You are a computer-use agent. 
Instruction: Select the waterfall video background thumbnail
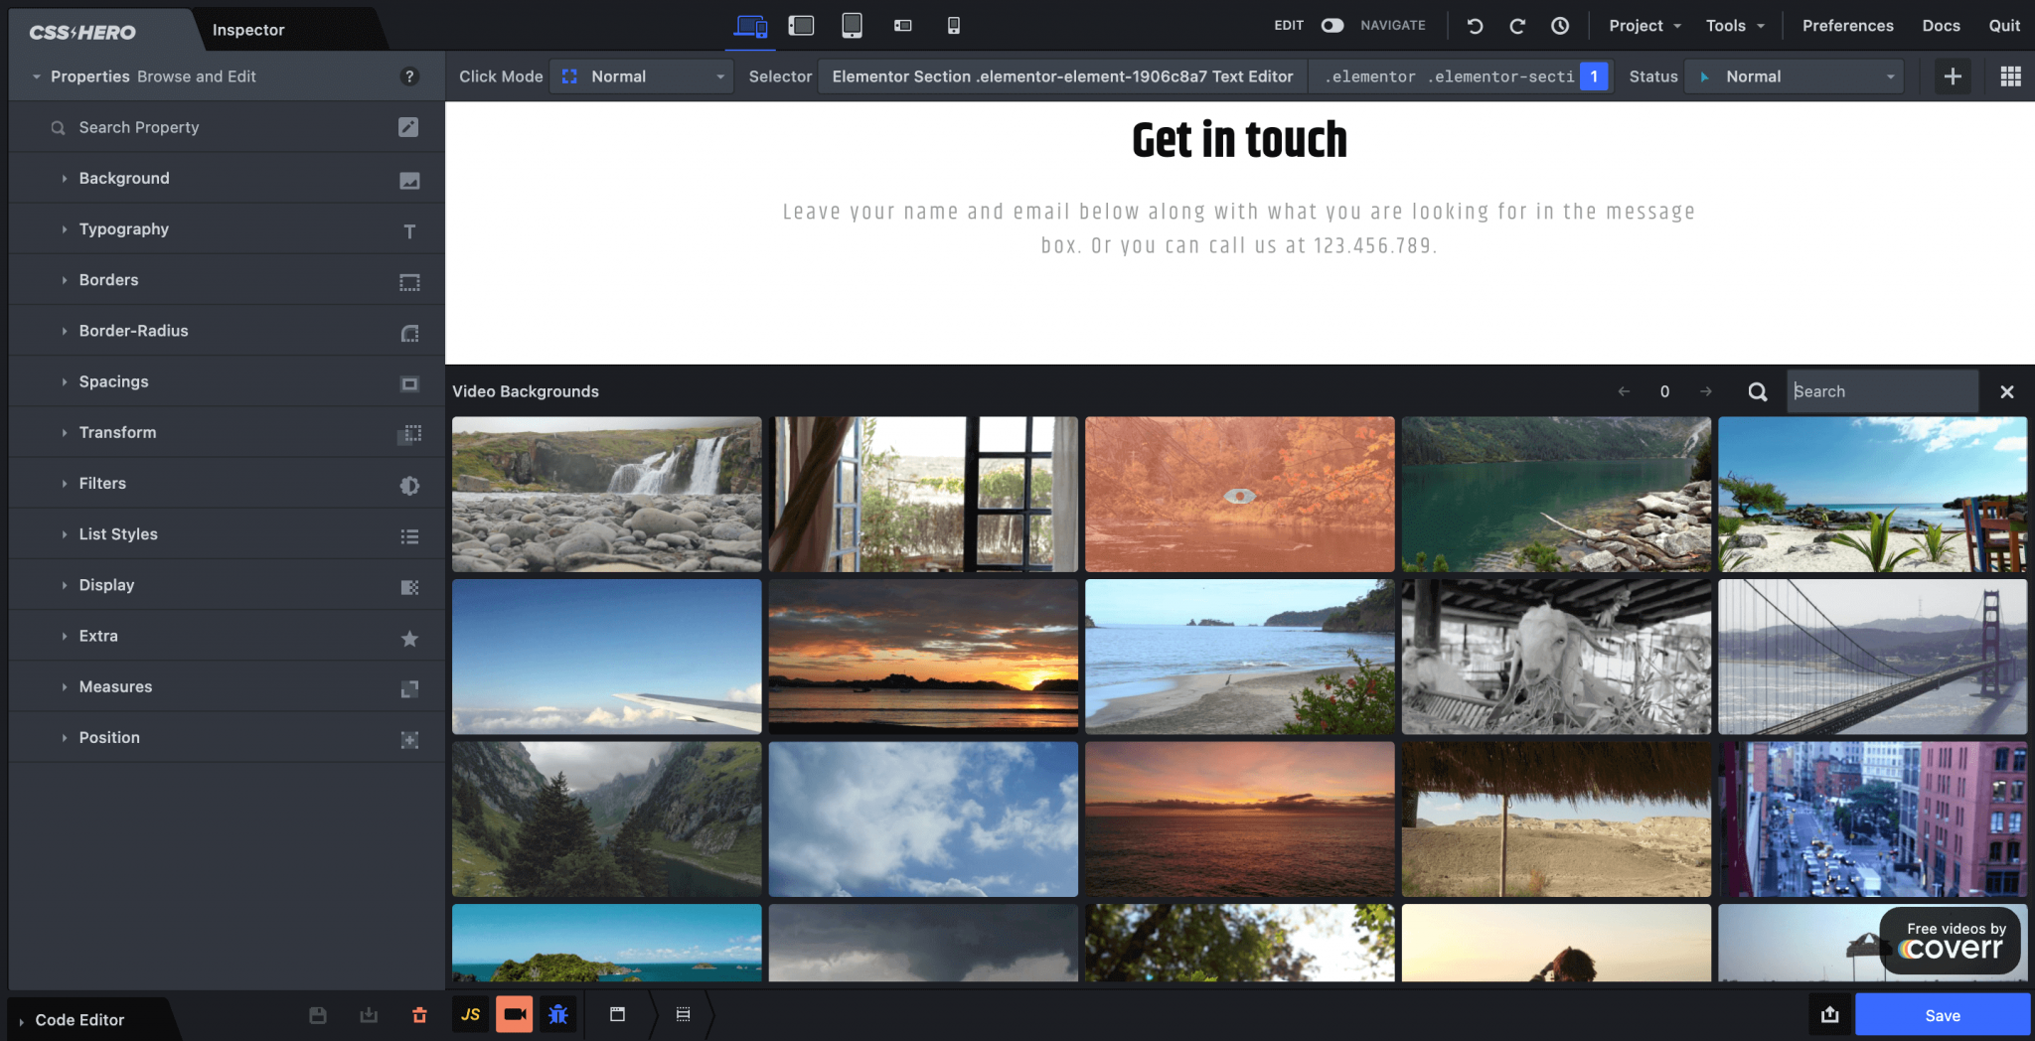(x=606, y=494)
